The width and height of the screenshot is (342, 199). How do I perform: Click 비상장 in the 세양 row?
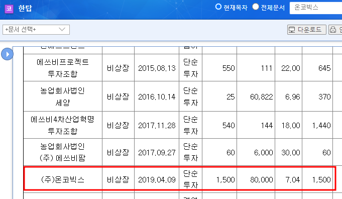(118, 96)
